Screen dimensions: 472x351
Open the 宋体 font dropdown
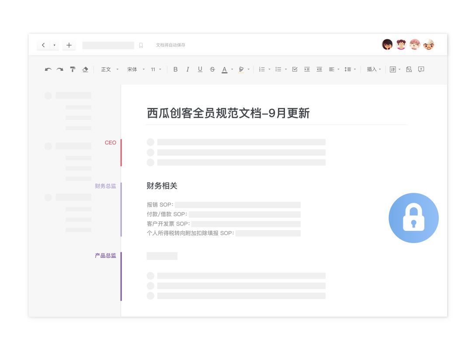coord(136,70)
